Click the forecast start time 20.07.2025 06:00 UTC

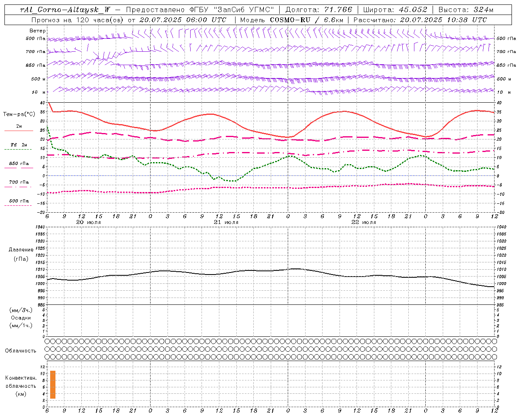tap(183, 20)
